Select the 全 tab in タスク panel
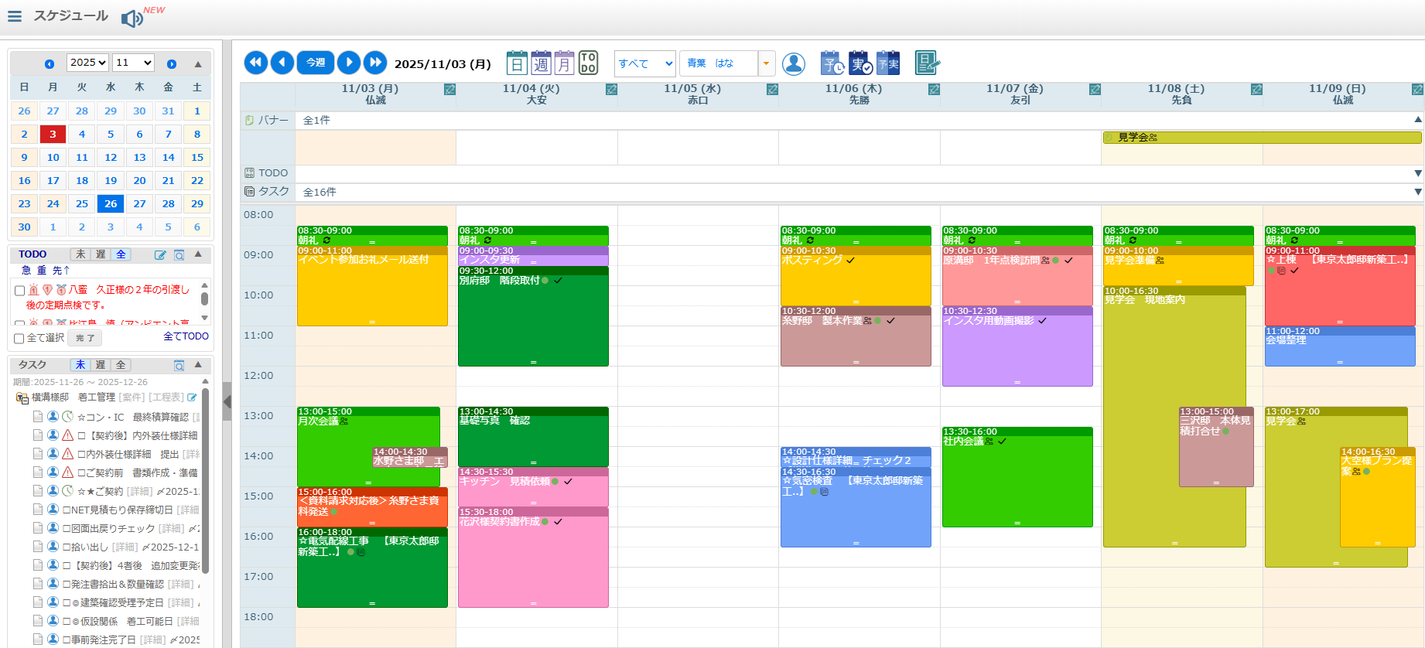Viewport: 1425px width, 648px height. 120,365
